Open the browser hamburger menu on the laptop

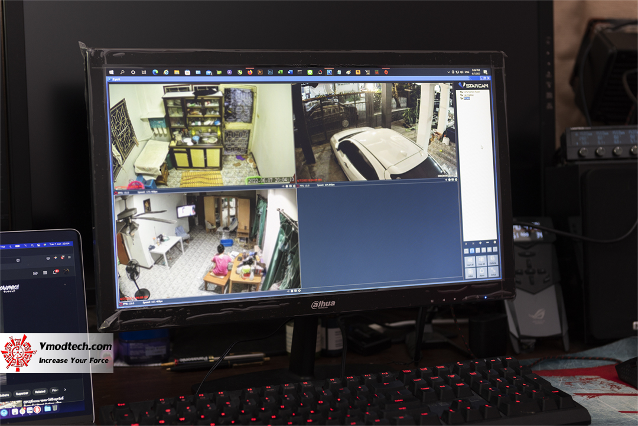pyautogui.click(x=69, y=257)
